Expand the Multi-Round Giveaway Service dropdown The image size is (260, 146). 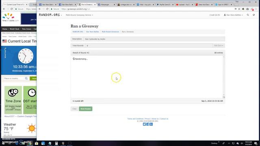pyautogui.click(x=79, y=15)
